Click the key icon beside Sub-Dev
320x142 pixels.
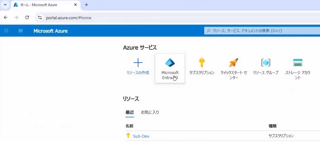[128, 135]
